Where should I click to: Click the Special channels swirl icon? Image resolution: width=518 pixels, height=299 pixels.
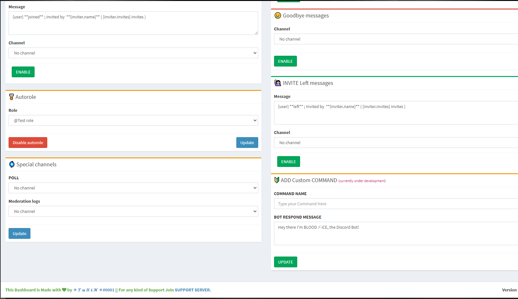pyautogui.click(x=12, y=164)
